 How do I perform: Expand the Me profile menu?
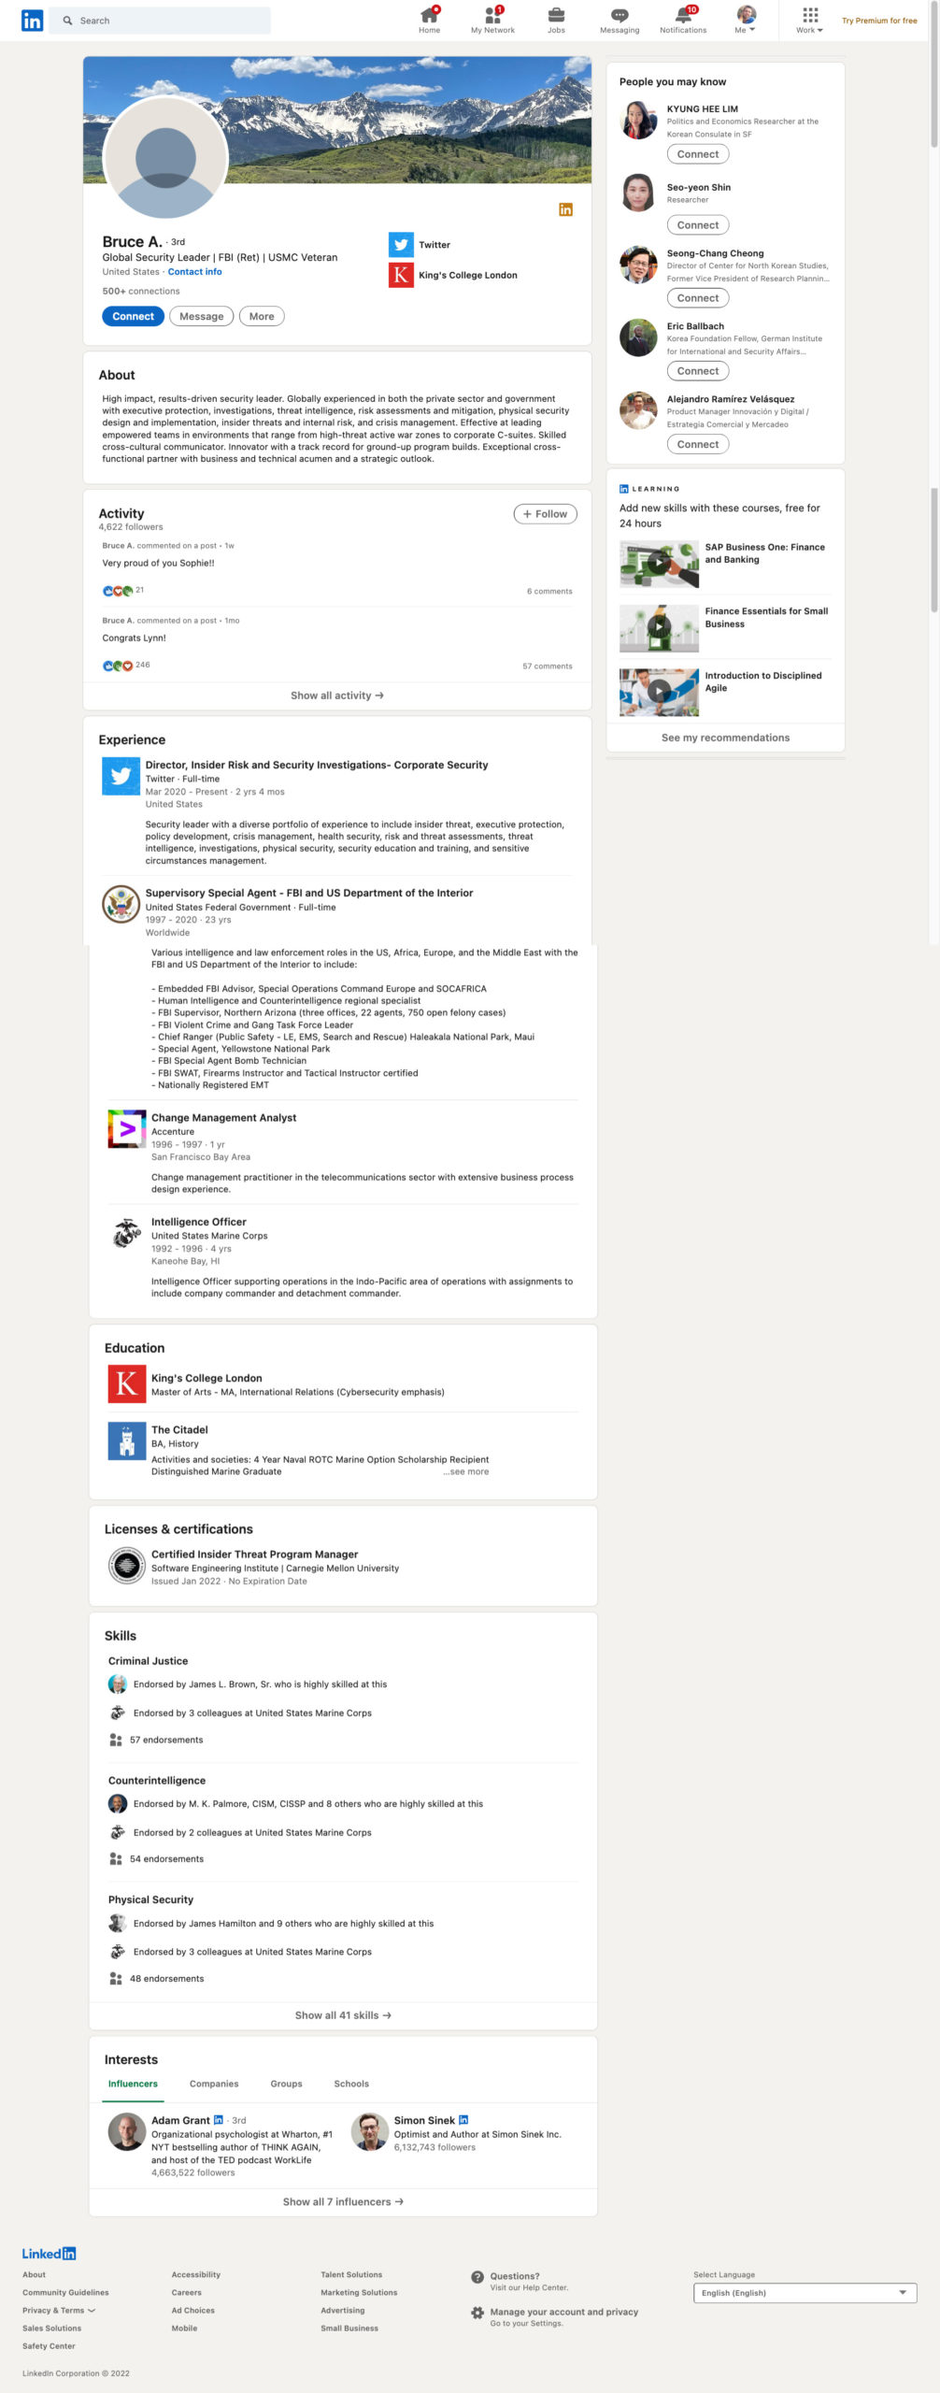click(746, 20)
